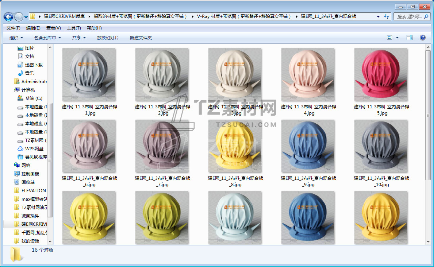Screen dimensions: 434x267
Task: Select thumbnail of file _6.jpg
Action: 89,146
